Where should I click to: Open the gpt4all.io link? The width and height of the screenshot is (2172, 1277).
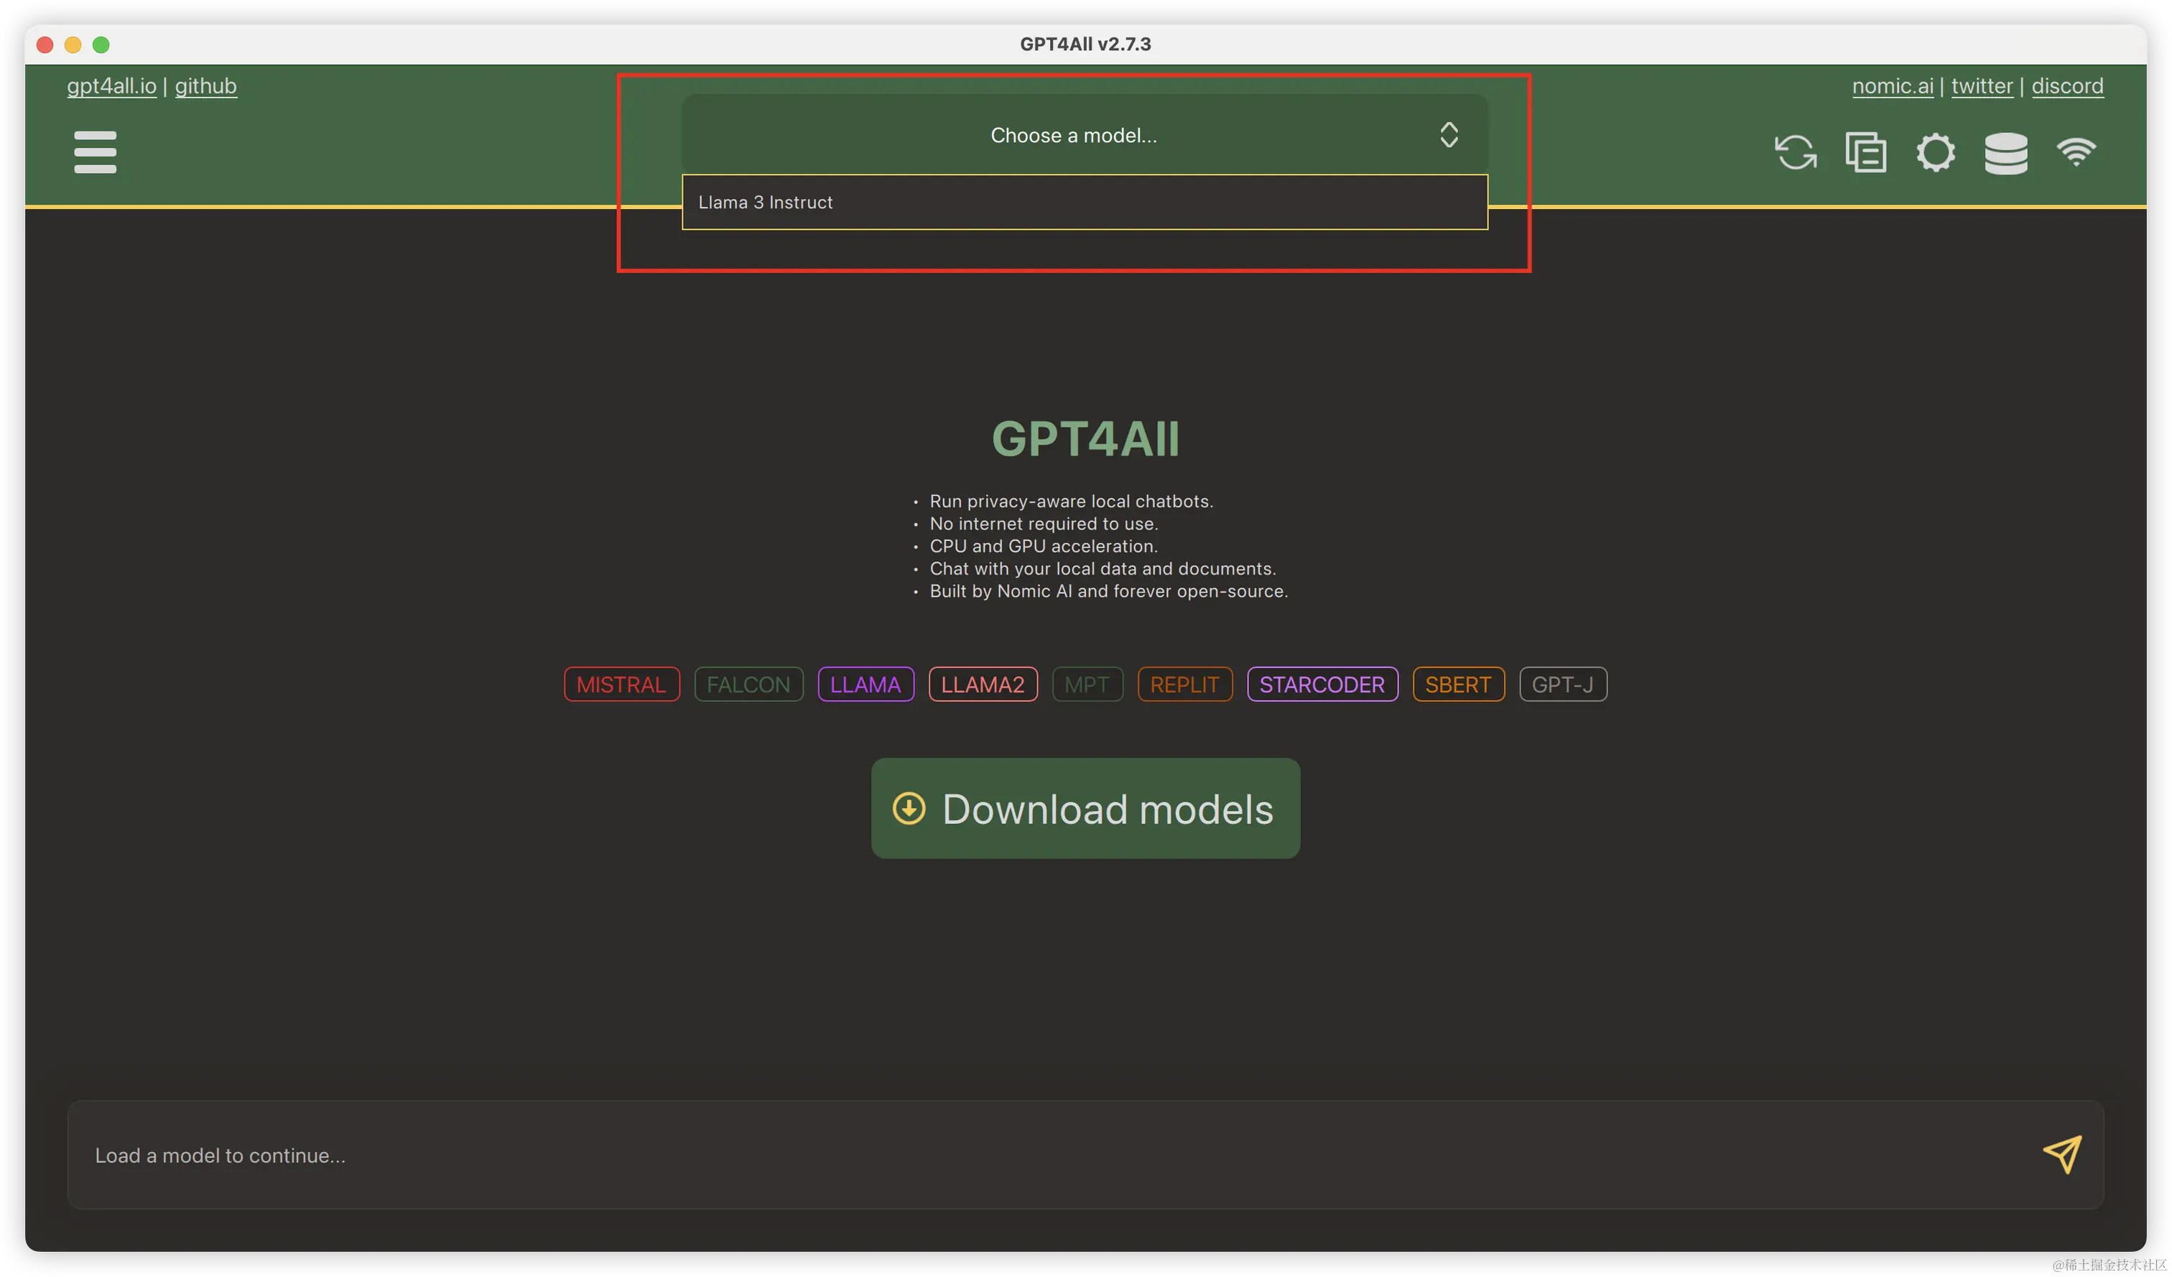coord(112,86)
